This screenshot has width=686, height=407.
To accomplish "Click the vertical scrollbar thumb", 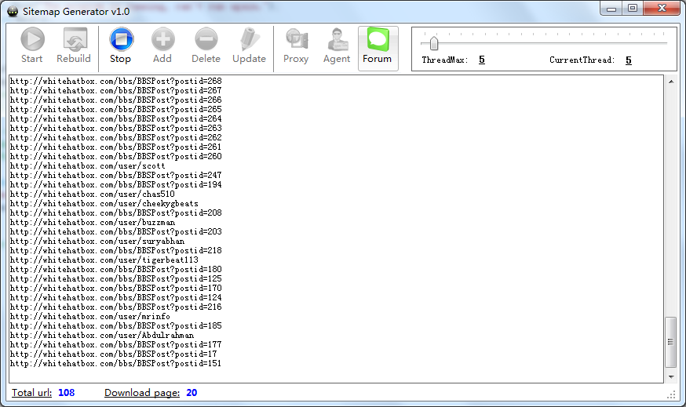I will point(671,342).
